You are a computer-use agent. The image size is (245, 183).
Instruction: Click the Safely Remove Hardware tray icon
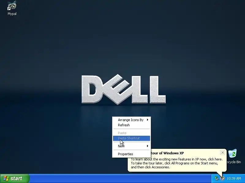pyautogui.click(x=217, y=178)
